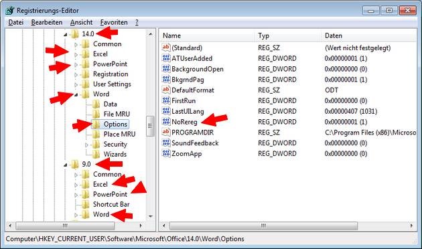
Task: Click the File MRU folder icon
Action: click(96, 114)
